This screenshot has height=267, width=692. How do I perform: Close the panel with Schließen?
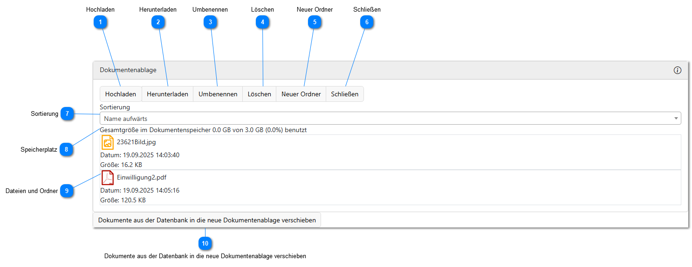(x=344, y=94)
